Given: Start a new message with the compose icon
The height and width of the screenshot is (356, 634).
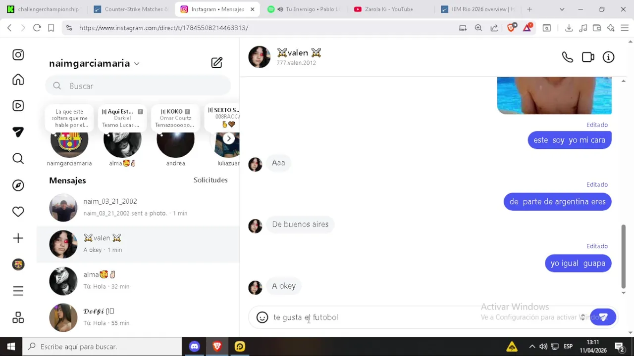Looking at the screenshot, I should [x=217, y=63].
